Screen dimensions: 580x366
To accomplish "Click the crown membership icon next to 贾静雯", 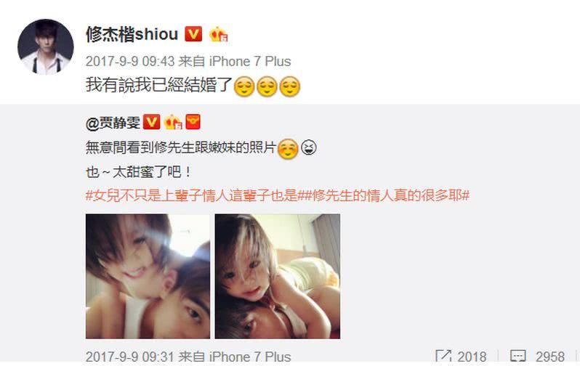I will 173,122.
